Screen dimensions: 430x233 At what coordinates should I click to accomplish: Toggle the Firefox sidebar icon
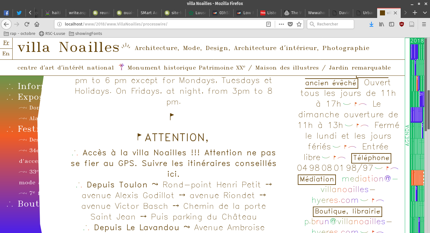click(392, 24)
